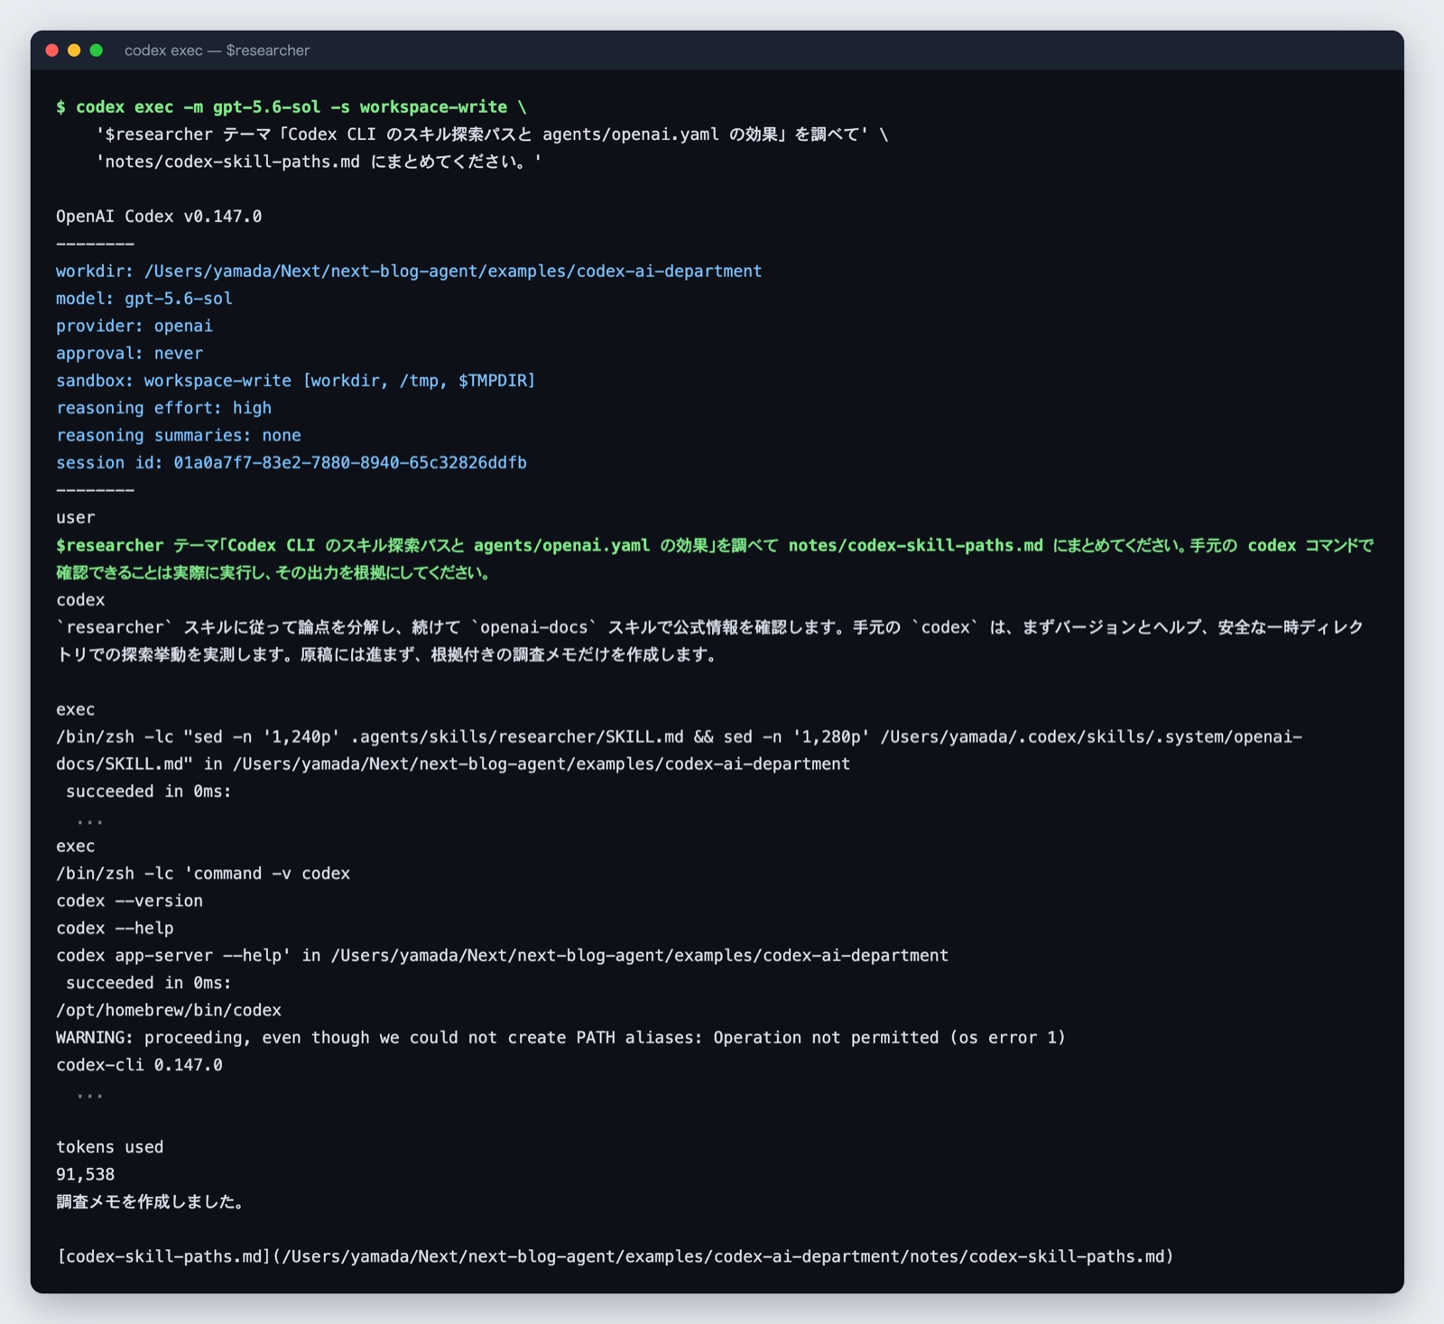Viewport: 1444px width, 1324px height.
Task: Click the 'provider: openai' line
Action: point(134,326)
